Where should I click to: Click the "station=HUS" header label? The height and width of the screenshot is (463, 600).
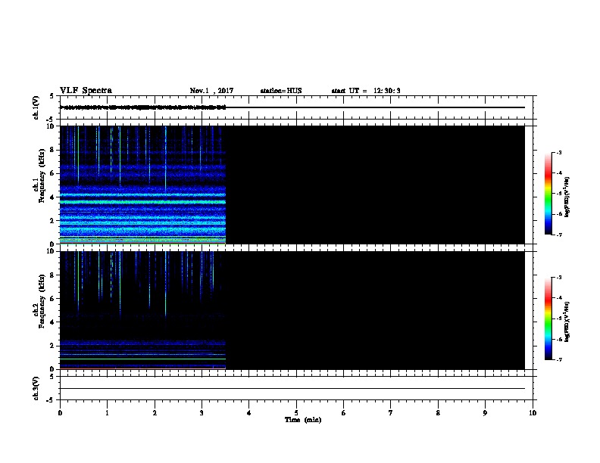[281, 91]
